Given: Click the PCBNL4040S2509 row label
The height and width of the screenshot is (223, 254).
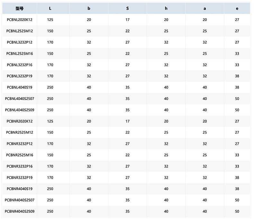Looking at the screenshot, I should click(x=20, y=110).
